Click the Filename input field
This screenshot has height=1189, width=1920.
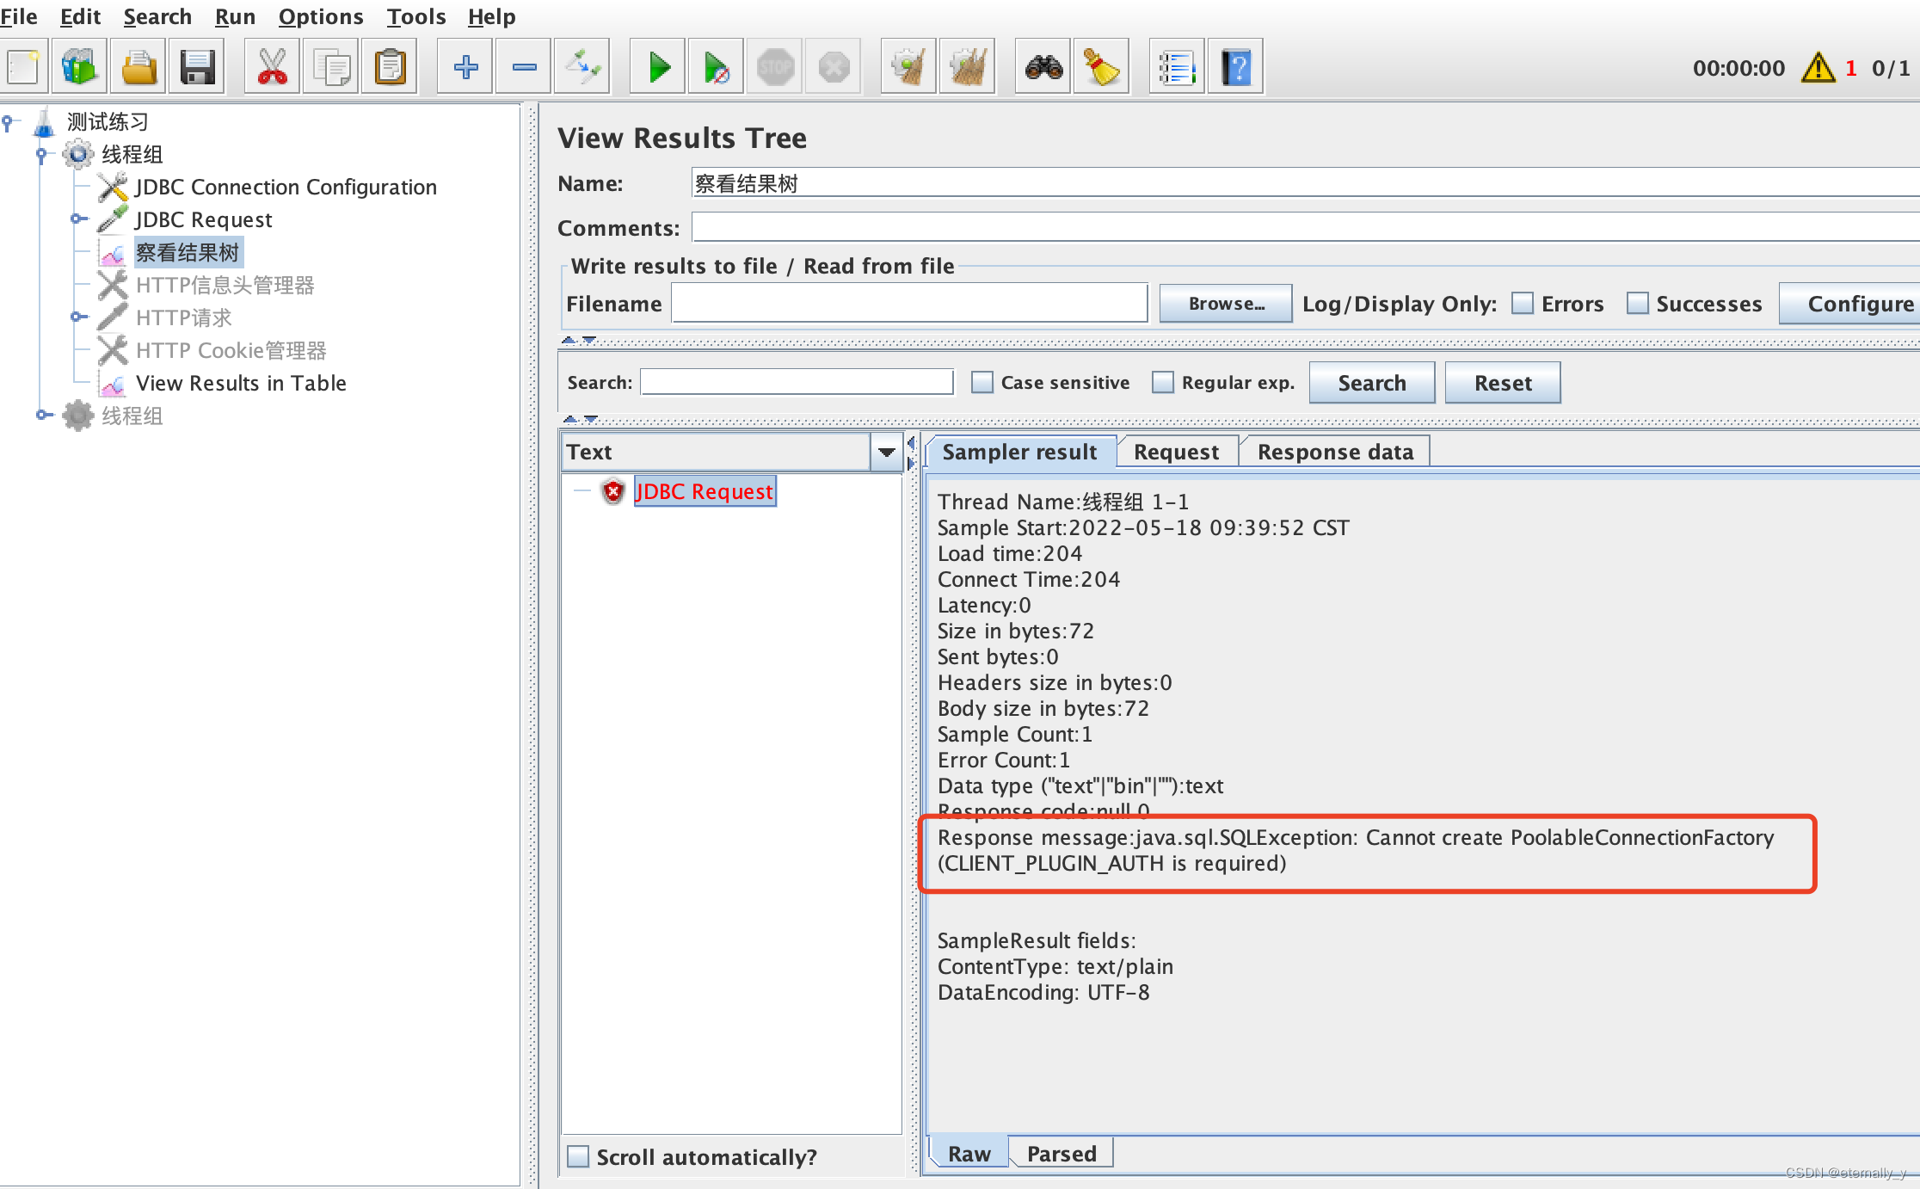909,304
